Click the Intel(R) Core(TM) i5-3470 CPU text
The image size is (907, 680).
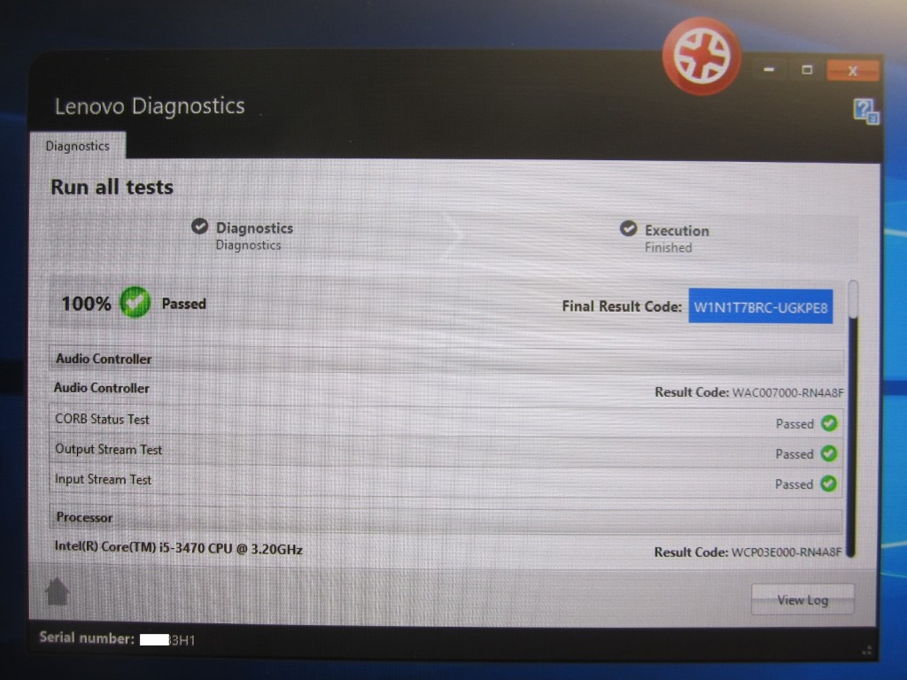[x=179, y=547]
